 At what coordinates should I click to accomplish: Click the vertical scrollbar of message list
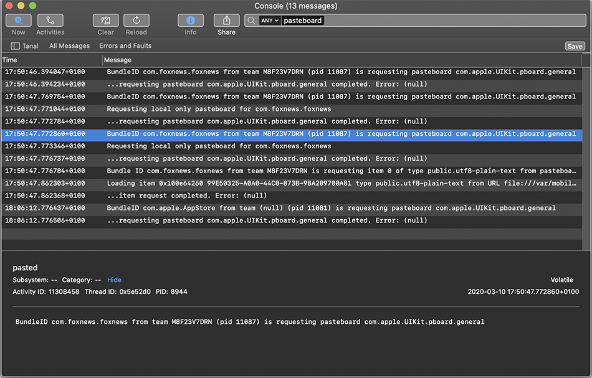586,158
